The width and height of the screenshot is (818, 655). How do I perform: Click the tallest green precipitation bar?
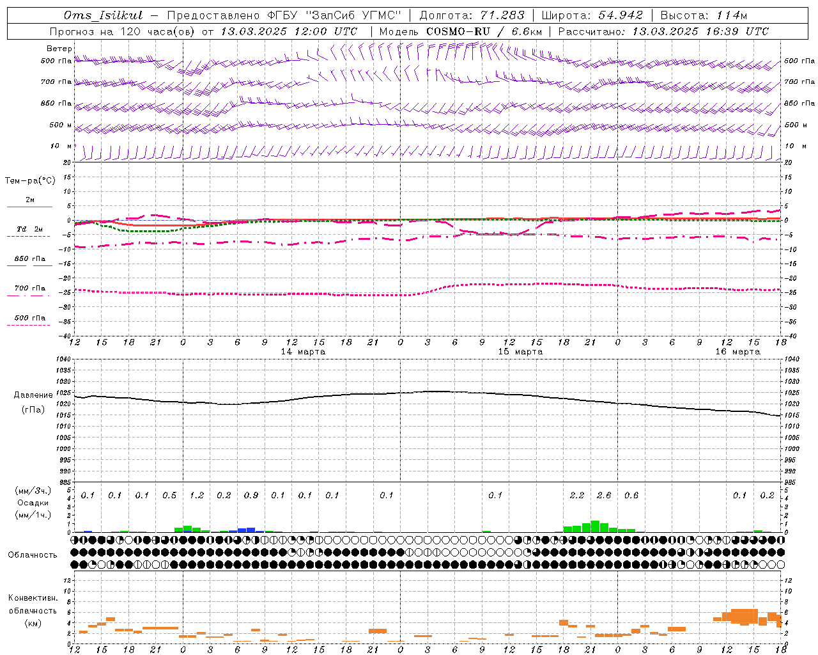[595, 526]
